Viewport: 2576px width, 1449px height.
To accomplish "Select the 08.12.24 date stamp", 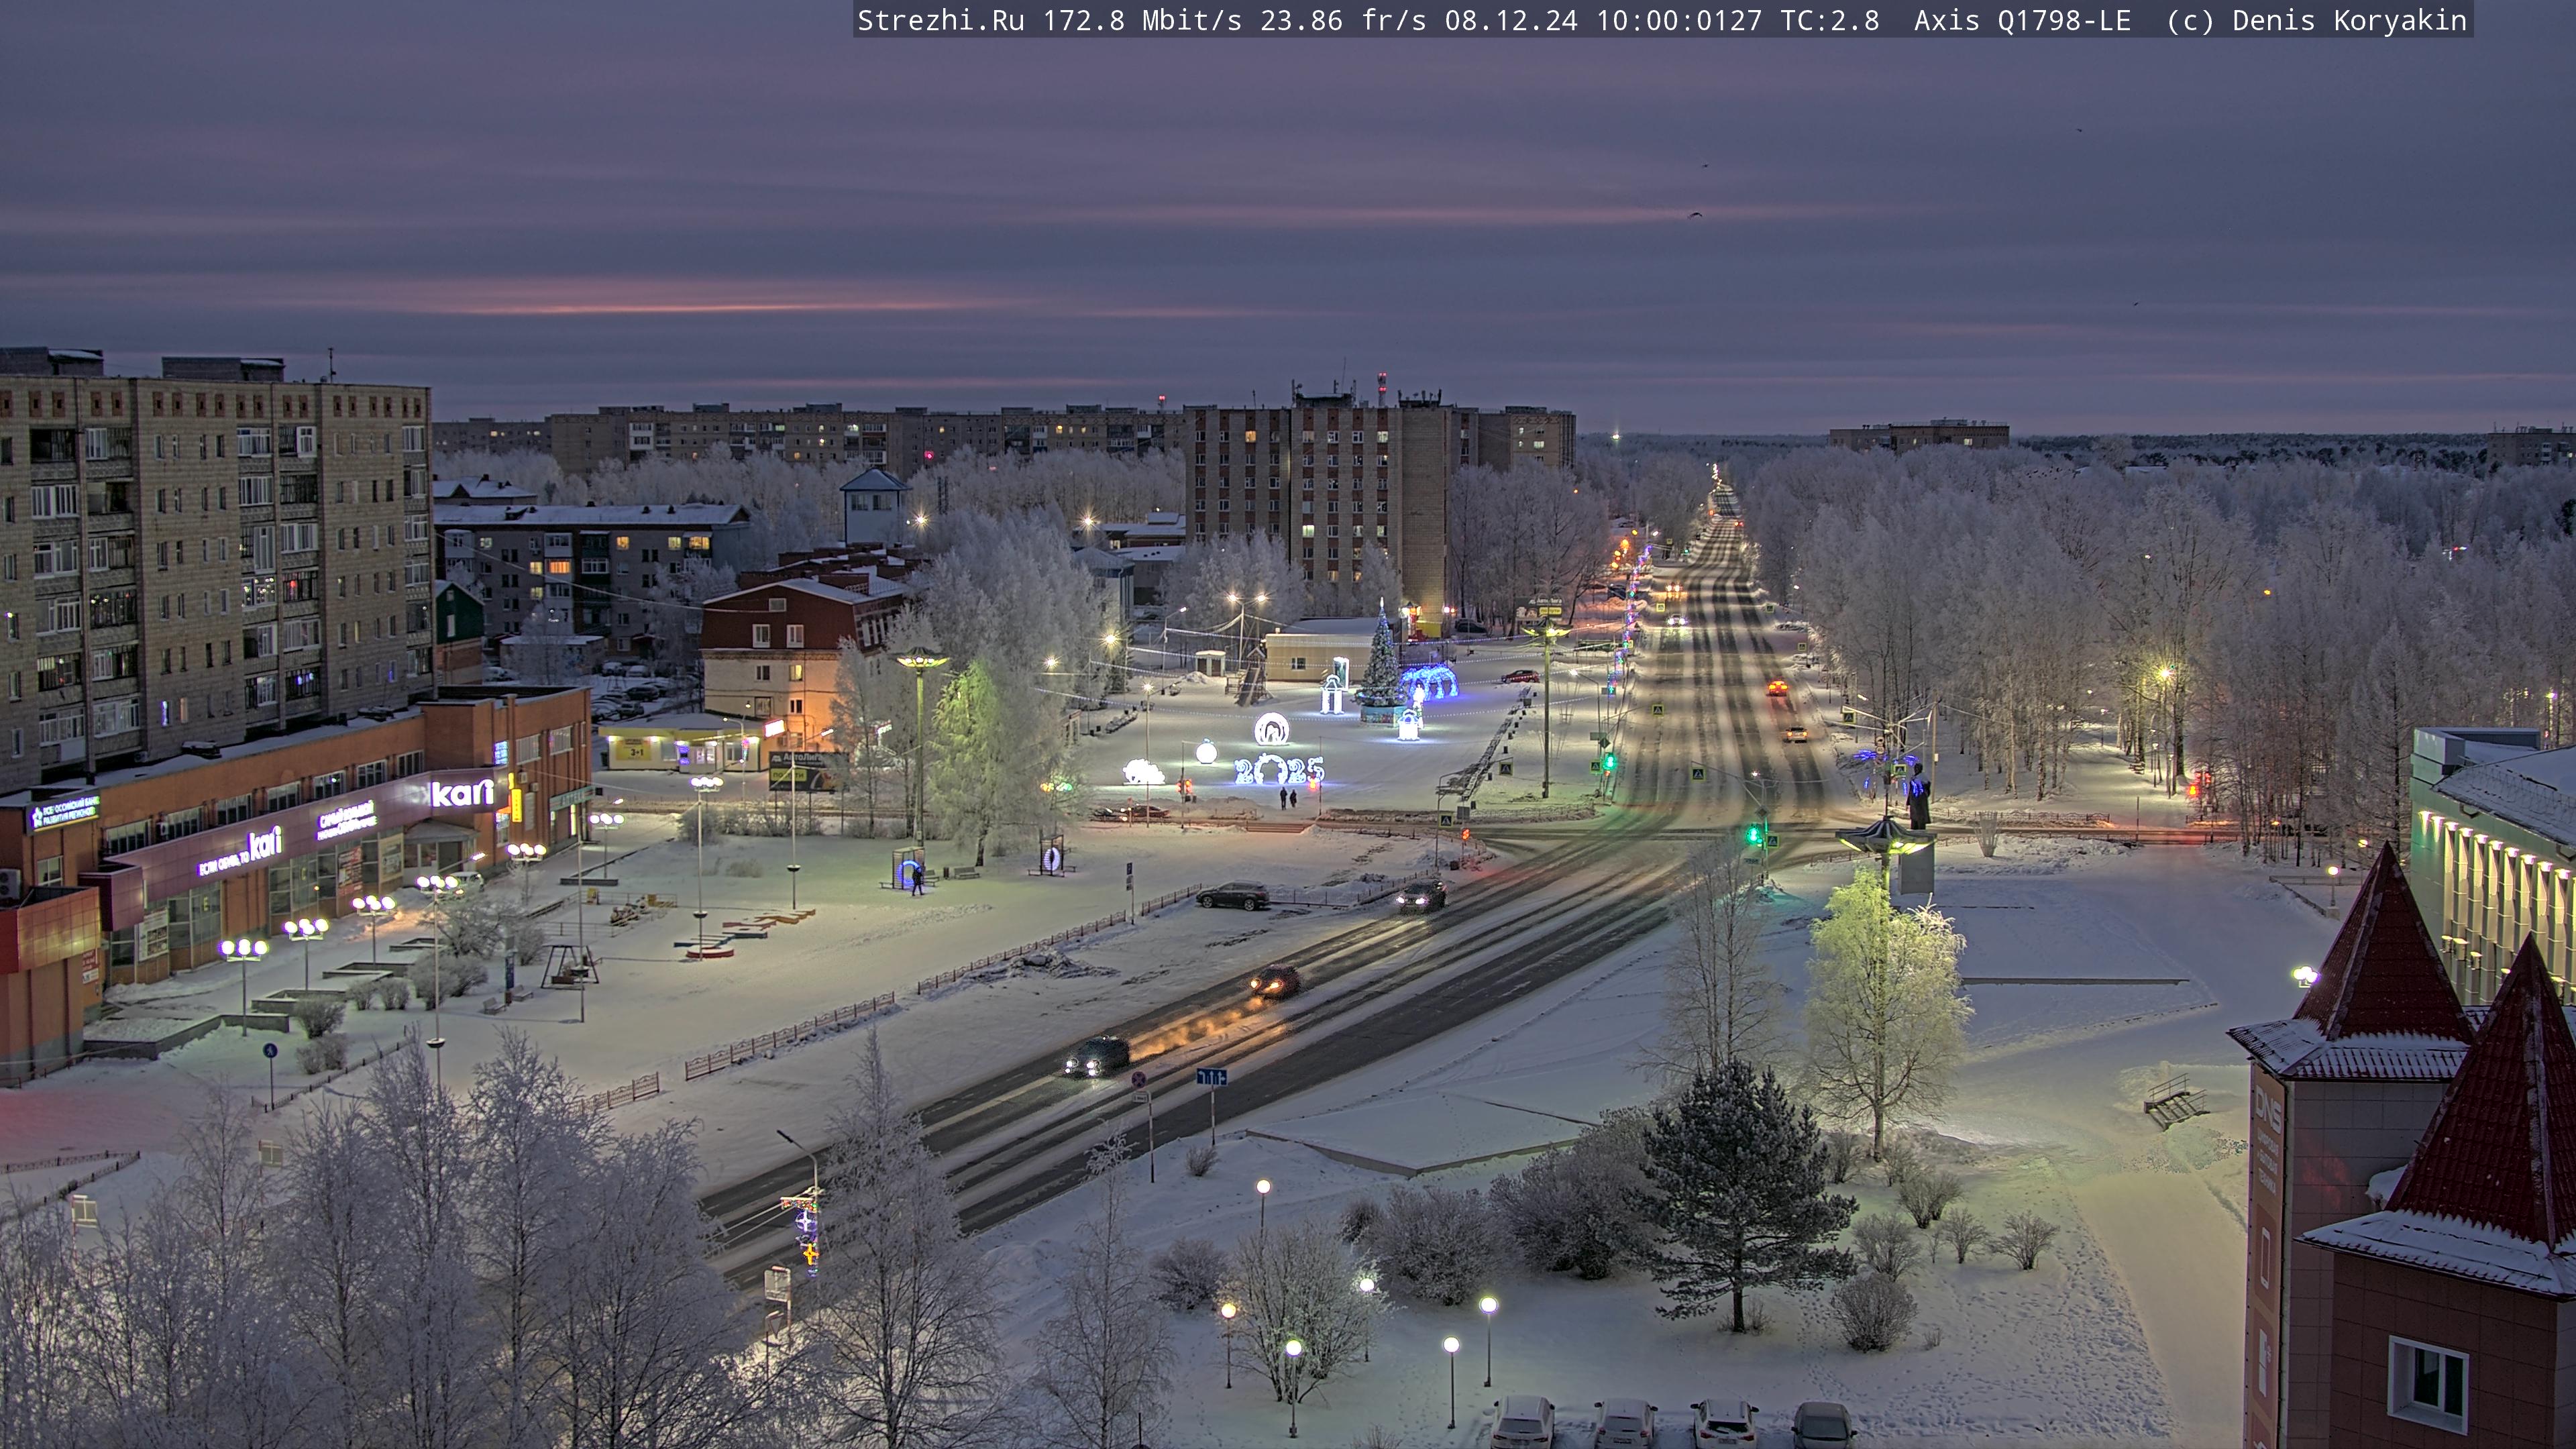I will coord(1511,20).
